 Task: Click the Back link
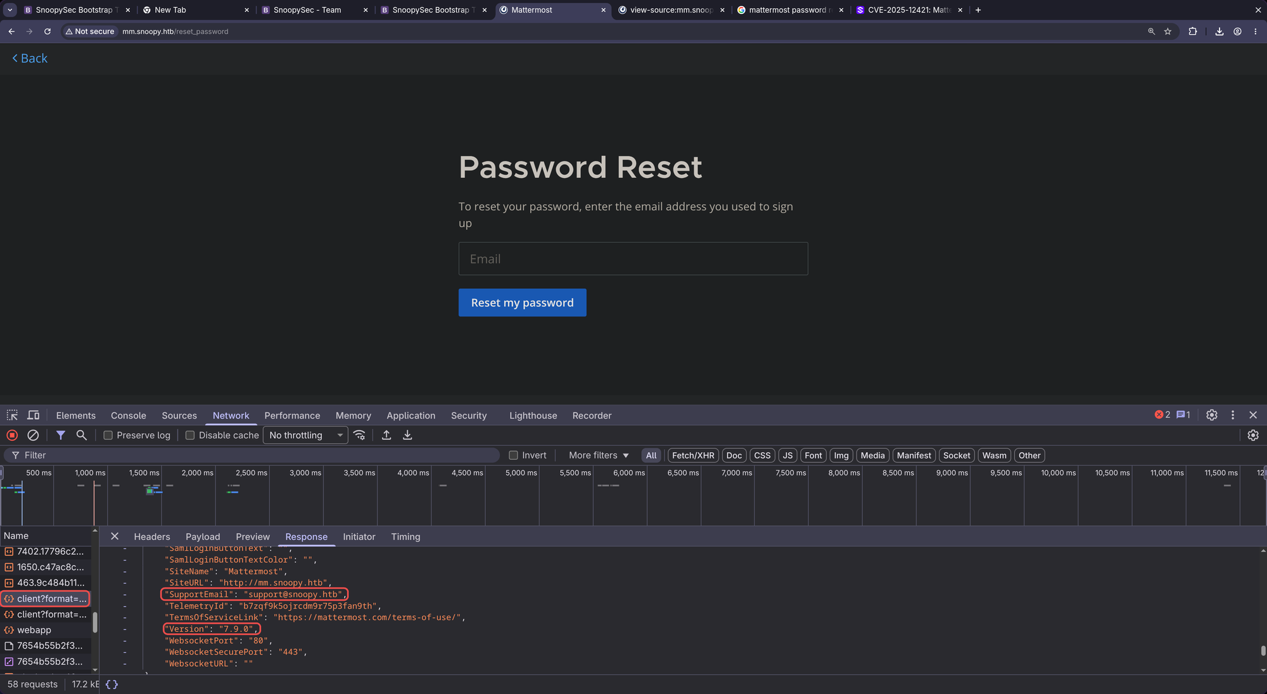pyautogui.click(x=30, y=58)
